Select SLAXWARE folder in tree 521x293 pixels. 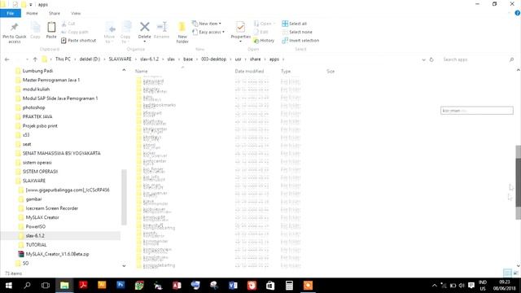point(34,181)
